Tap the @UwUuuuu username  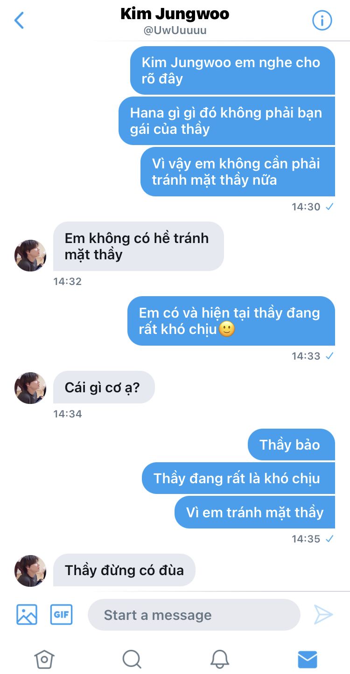pyautogui.click(x=175, y=31)
